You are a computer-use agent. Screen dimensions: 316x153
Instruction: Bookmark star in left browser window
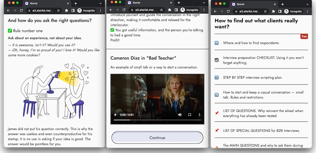(x=58, y=11)
